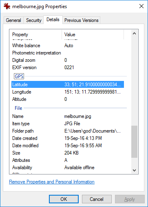Select the Attributes row
Screen dimensions: 148x207
point(68,160)
